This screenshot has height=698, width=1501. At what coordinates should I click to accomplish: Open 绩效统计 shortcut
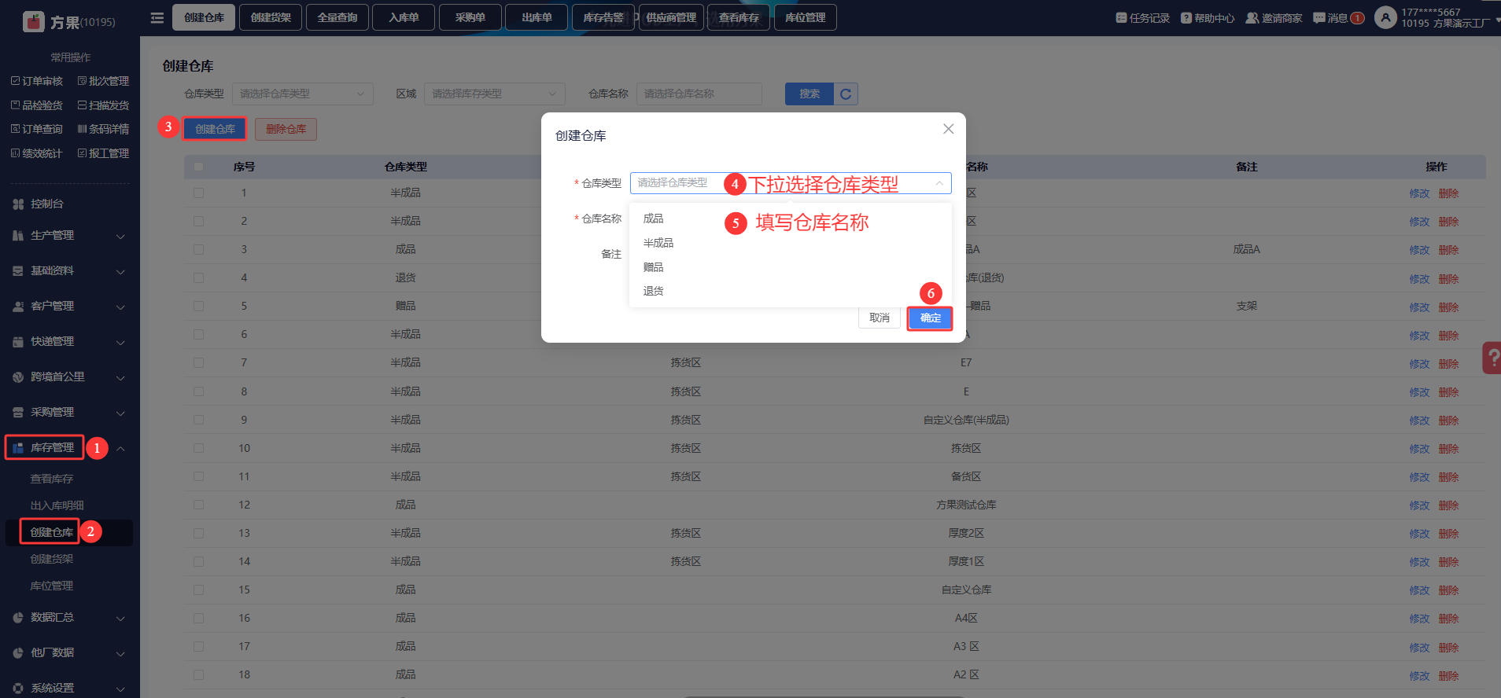point(37,153)
